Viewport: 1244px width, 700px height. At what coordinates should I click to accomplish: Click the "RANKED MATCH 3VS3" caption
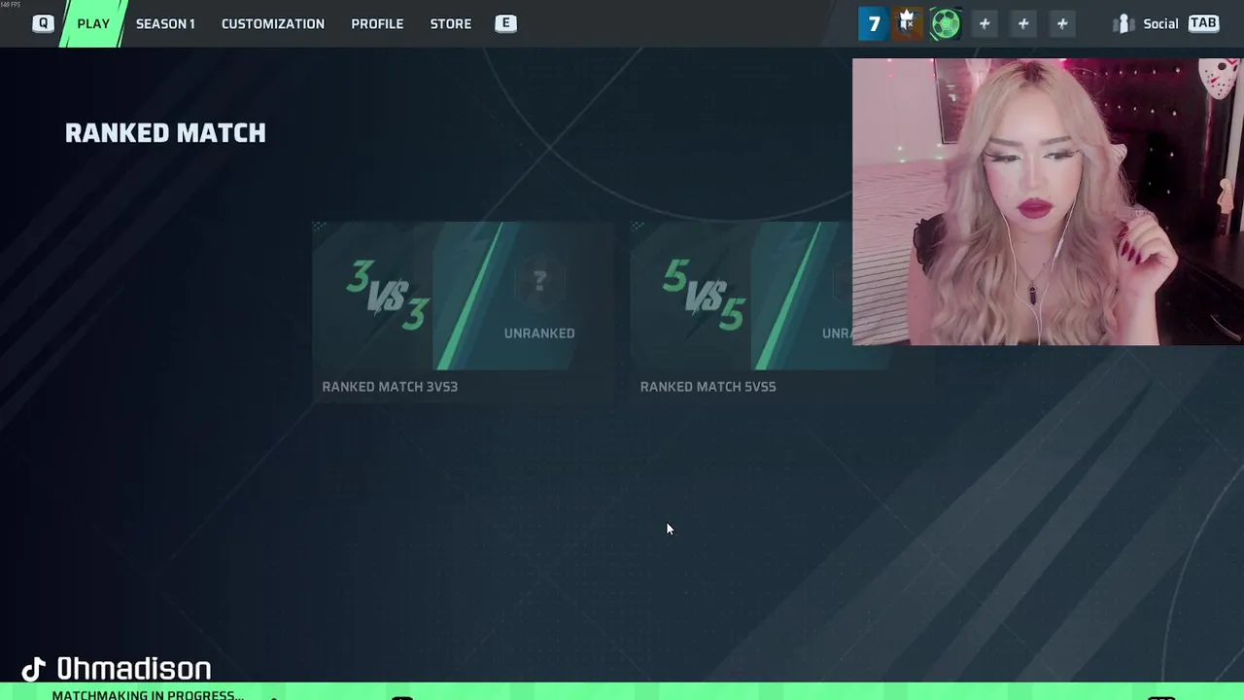pos(390,386)
